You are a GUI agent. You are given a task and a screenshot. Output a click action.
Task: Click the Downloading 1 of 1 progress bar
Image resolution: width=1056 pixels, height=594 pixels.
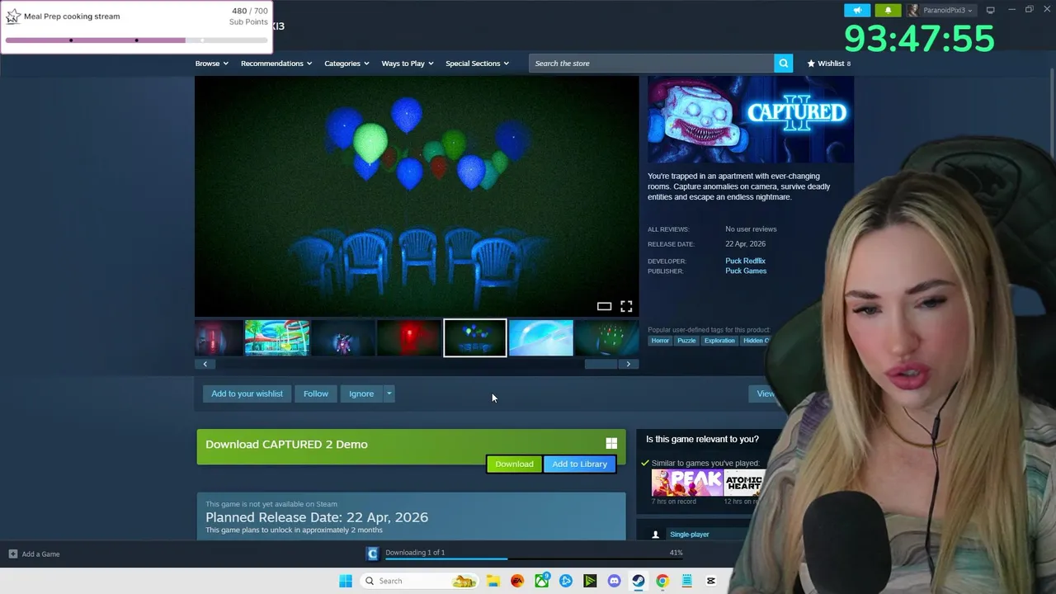point(534,559)
